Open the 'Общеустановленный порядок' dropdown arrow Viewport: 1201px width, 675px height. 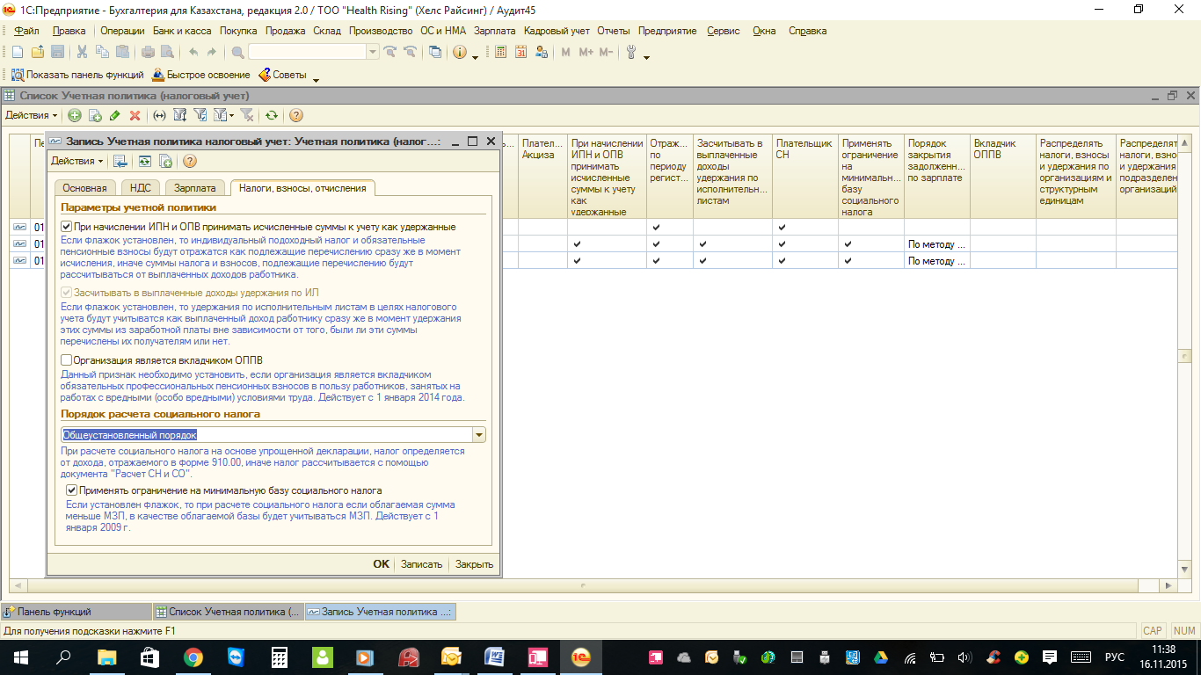click(x=479, y=435)
